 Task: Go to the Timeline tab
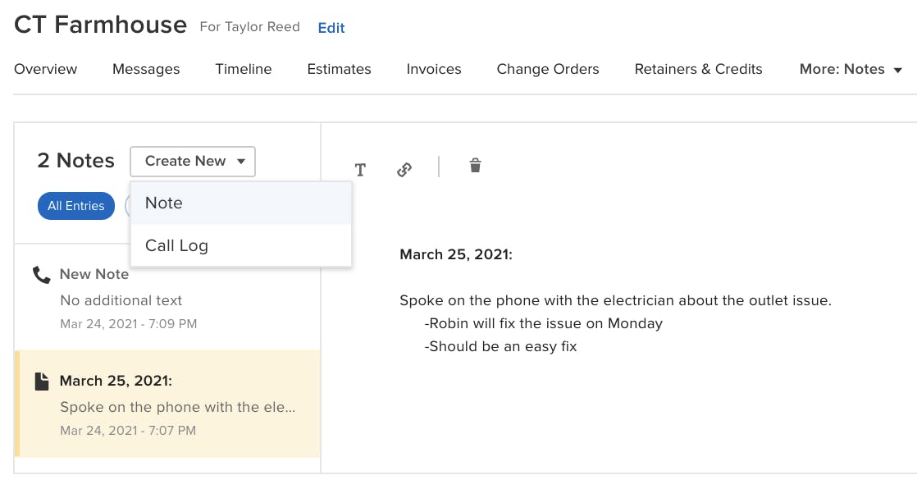tap(244, 69)
